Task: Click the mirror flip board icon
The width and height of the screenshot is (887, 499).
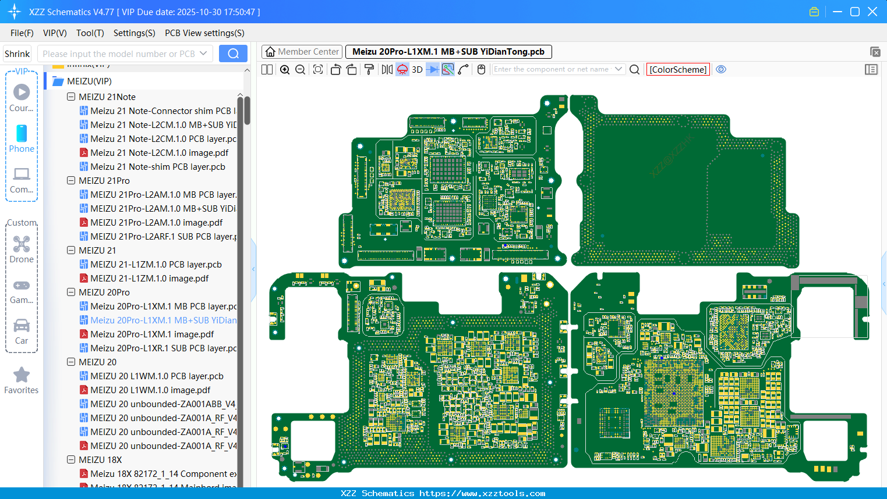Action: [387, 70]
